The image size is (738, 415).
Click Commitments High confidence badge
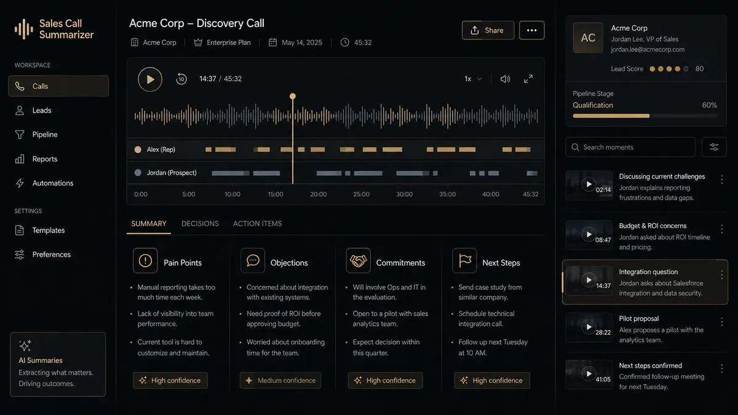pos(386,381)
